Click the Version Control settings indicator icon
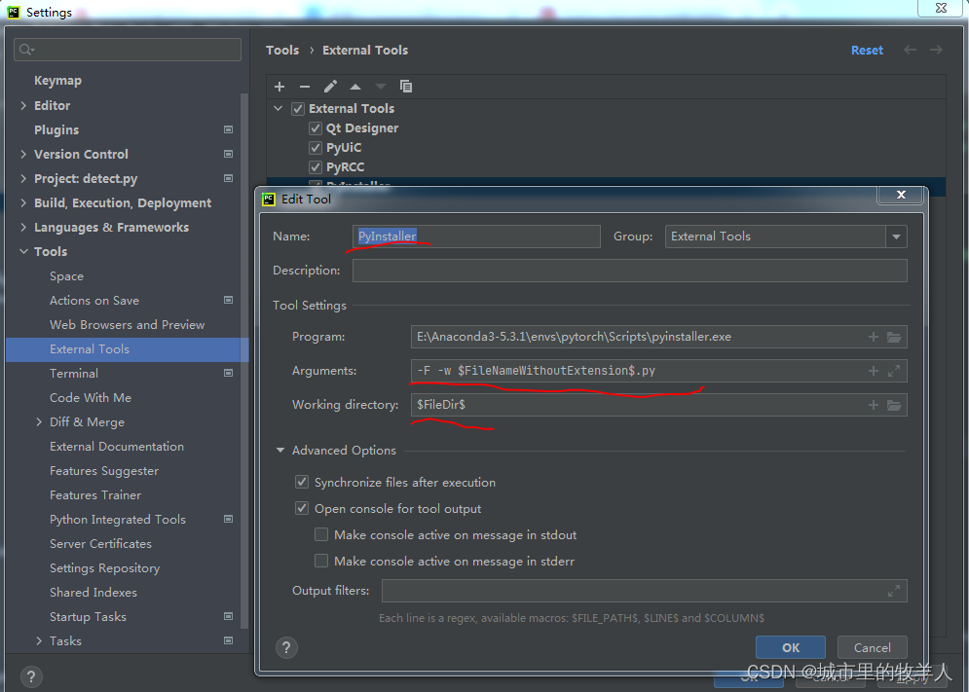The image size is (969, 692). (x=228, y=154)
